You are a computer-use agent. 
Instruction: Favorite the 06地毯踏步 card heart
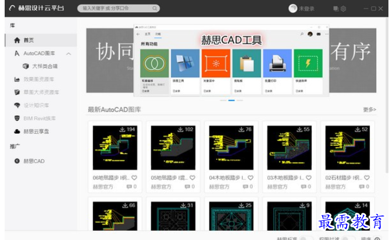click(x=134, y=178)
